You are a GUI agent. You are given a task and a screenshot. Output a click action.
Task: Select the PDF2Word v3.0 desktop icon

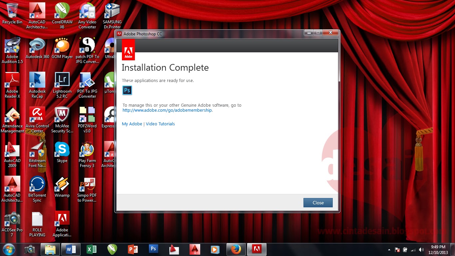[87, 120]
